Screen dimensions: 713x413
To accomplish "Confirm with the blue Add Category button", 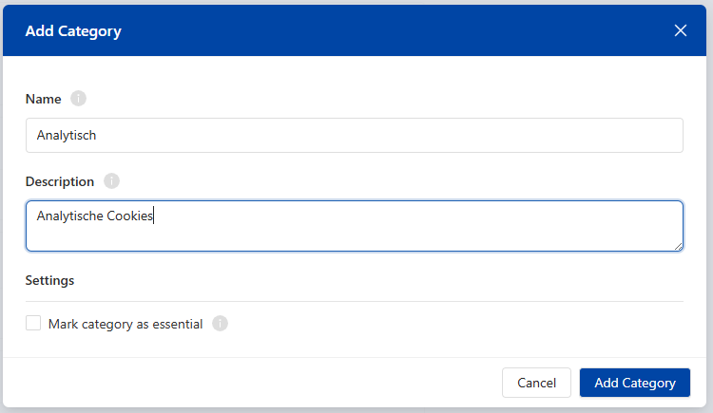I will pos(634,383).
